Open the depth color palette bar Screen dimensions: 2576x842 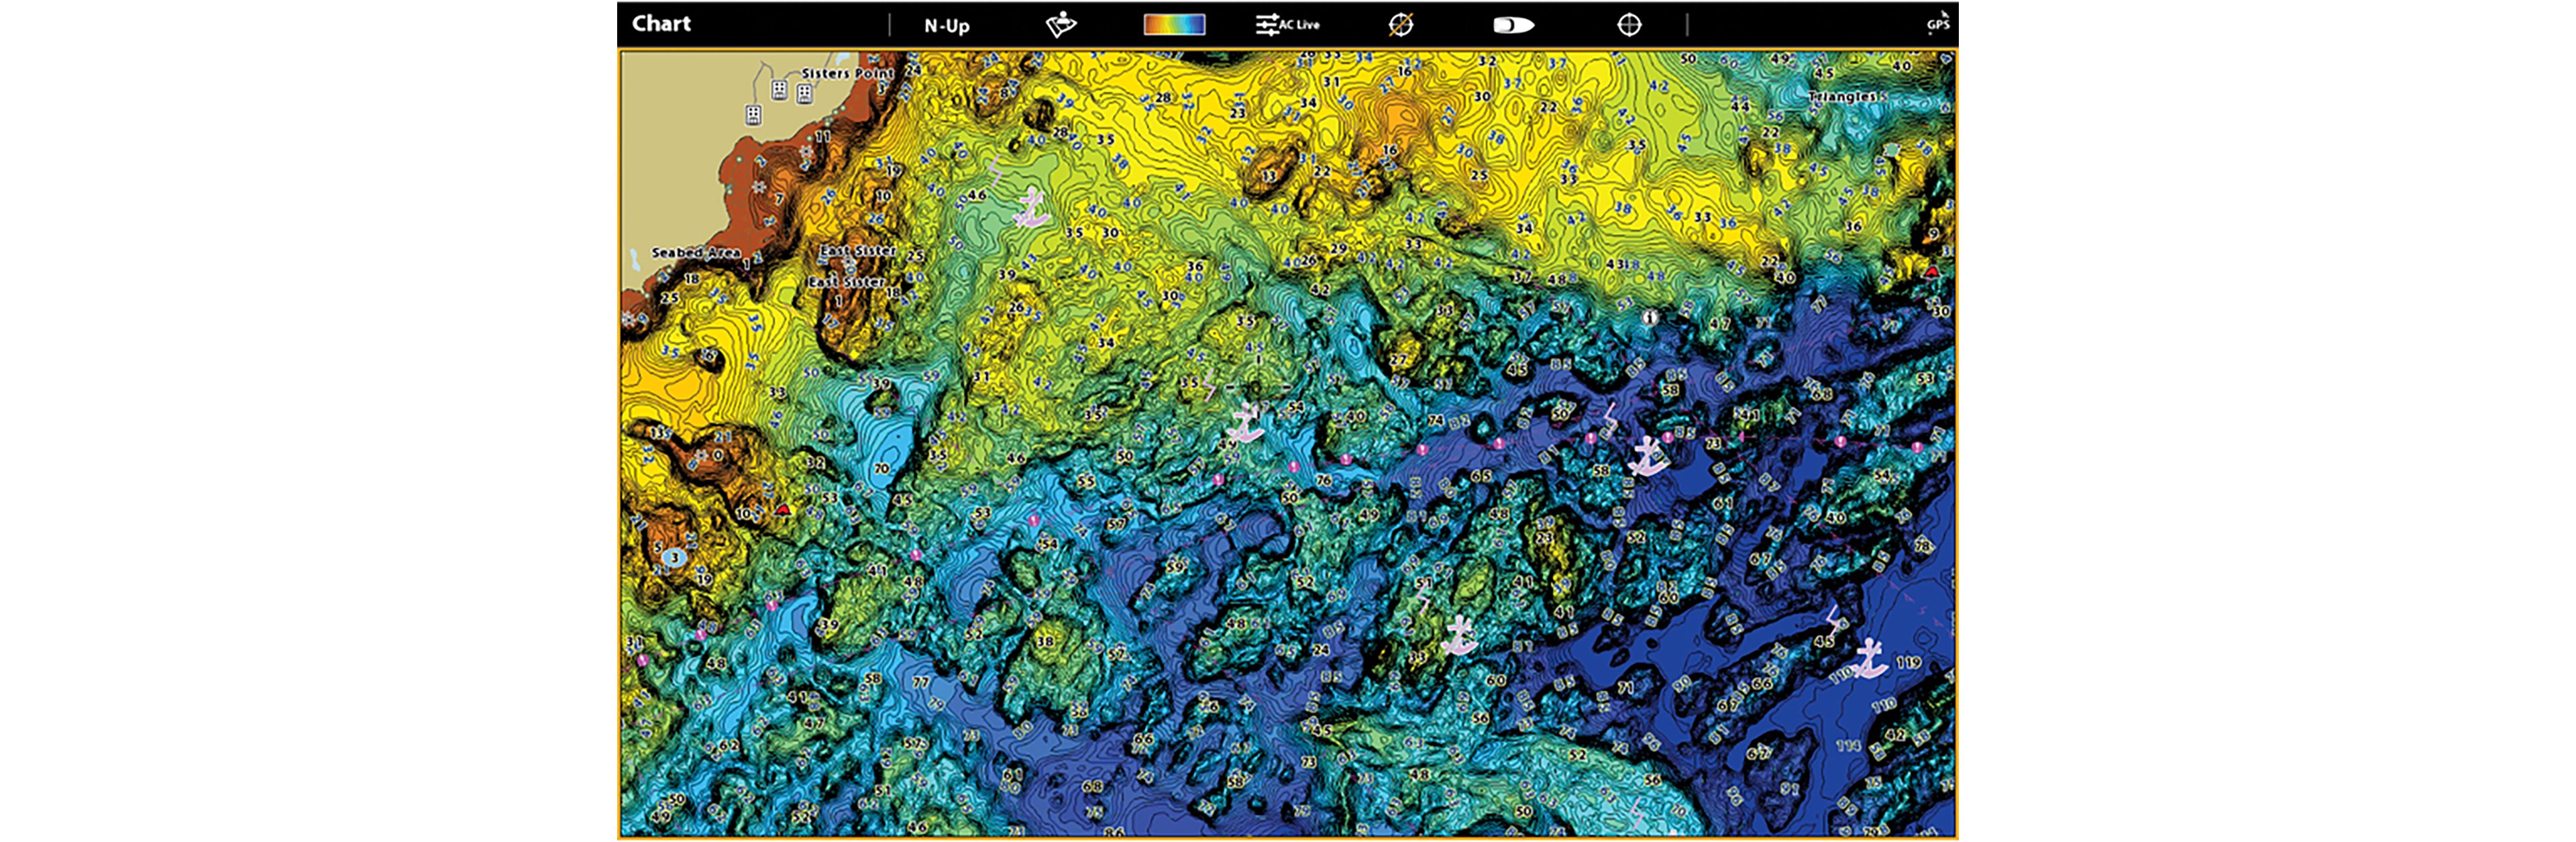tap(1174, 25)
